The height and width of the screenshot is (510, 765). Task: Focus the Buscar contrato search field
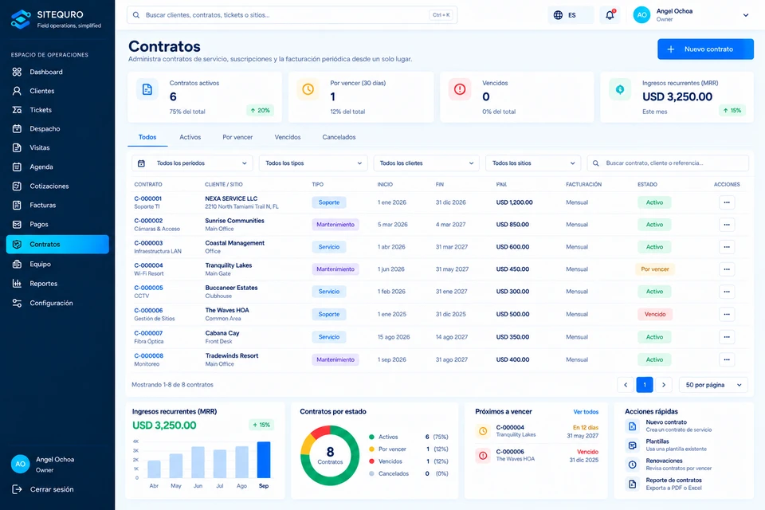click(668, 163)
